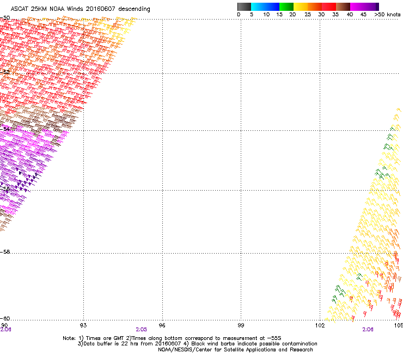Click the legend value '10'

tap(266, 15)
